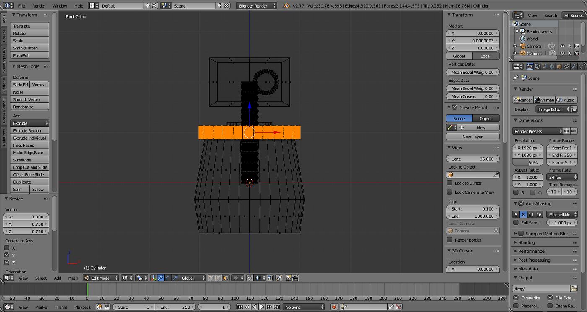Uncheck the Overwrite output checkbox
587x312 pixels.
click(516, 298)
